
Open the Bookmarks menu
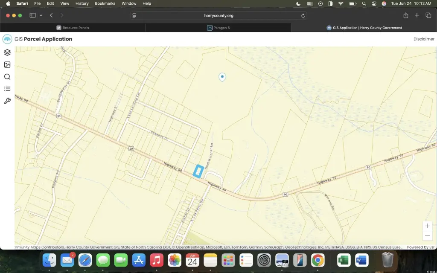105,3
